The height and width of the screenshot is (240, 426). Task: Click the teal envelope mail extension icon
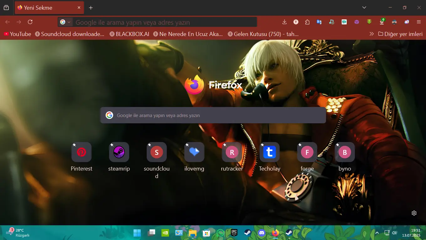pyautogui.click(x=344, y=22)
